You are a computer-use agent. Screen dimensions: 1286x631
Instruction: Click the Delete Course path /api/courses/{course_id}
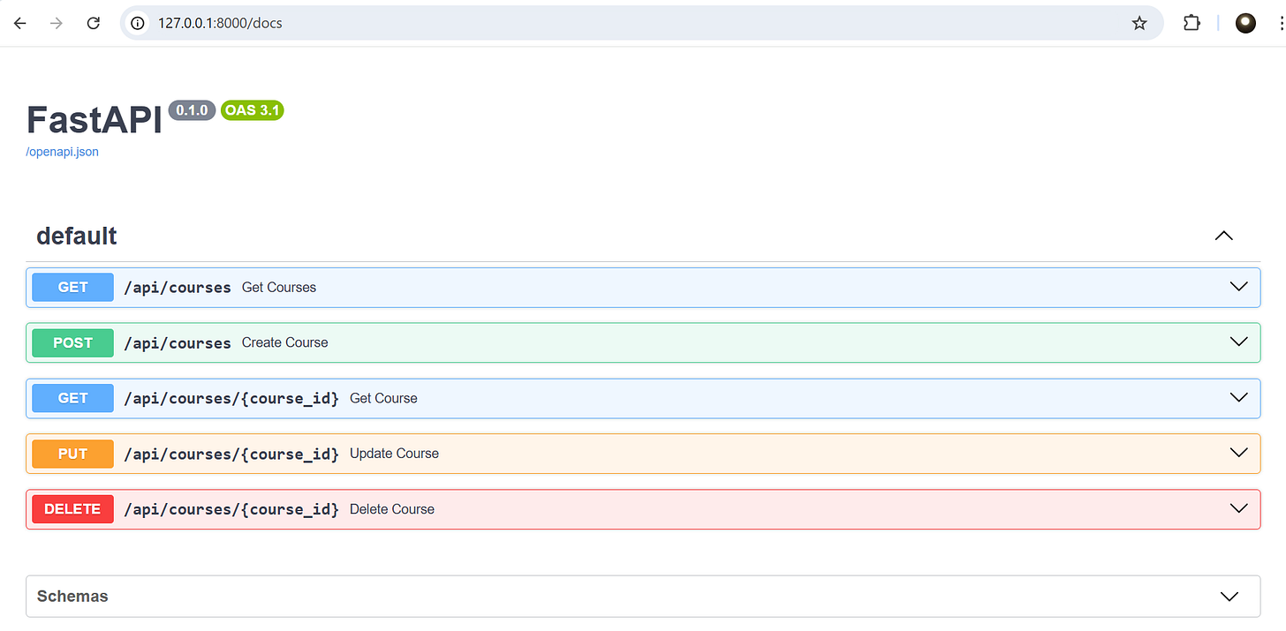coord(231,510)
